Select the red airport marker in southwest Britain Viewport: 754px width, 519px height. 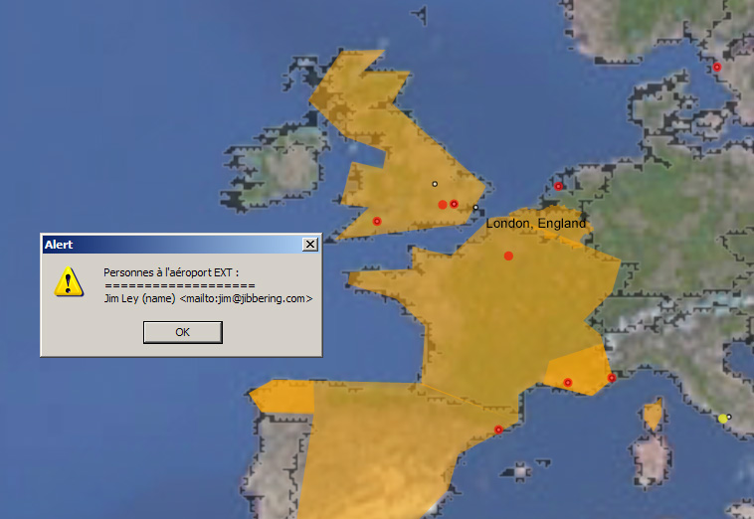point(377,221)
